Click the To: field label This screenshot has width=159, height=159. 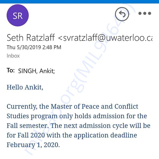pos(11,70)
